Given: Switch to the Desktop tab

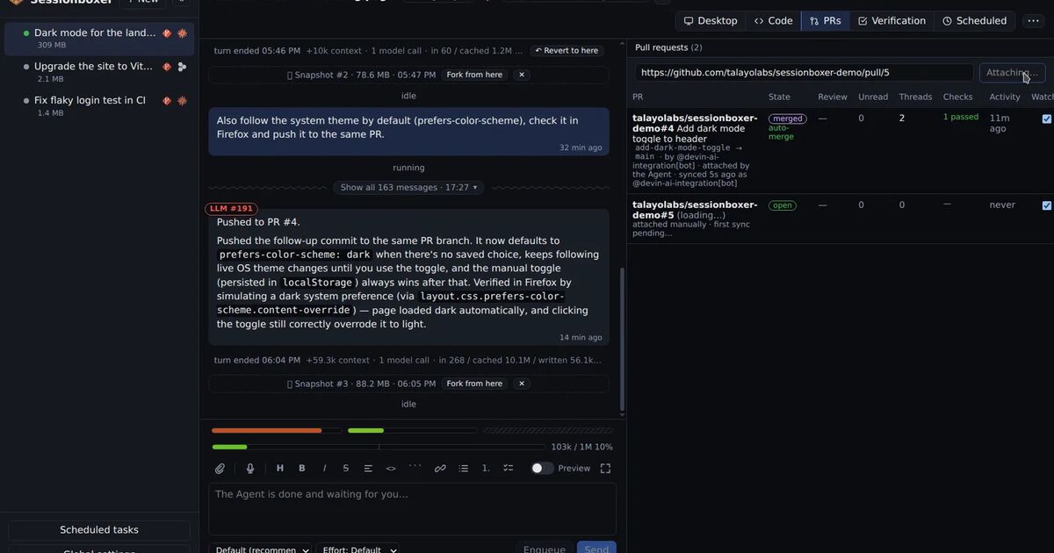Looking at the screenshot, I should tap(711, 21).
